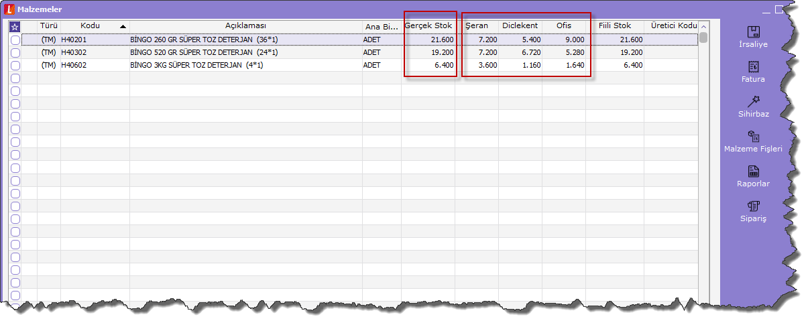Click the Malzemeler window app icon
Image resolution: width=812 pixels, height=327 pixels.
8,10
